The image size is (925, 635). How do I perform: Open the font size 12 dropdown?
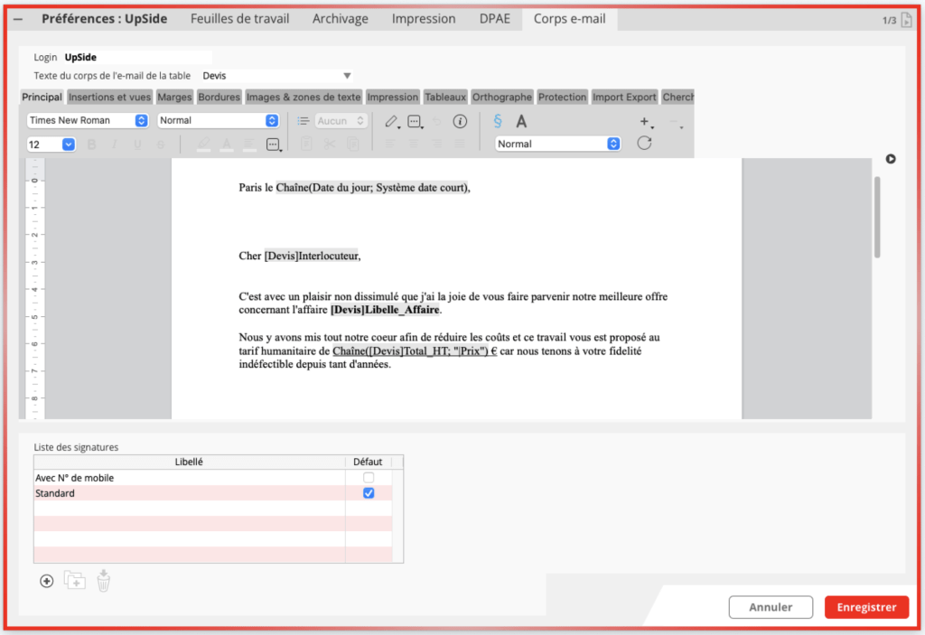coord(51,144)
